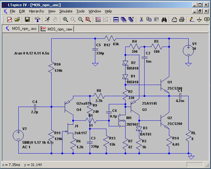
Task: Click the Print Setup icon
Action: [x=174, y=20]
